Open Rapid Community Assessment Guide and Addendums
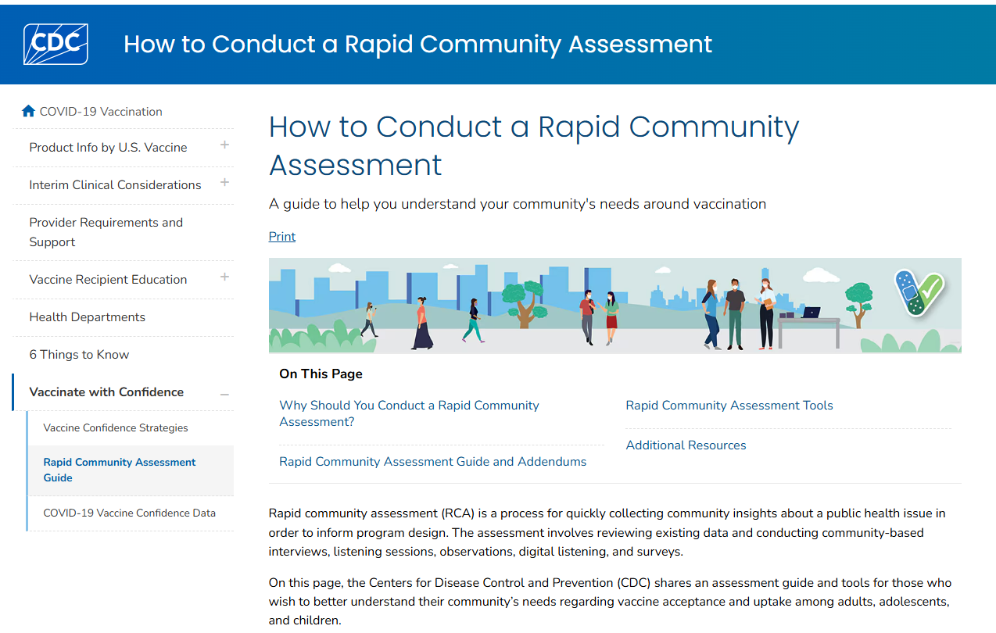Viewport: 996px width, 633px height. click(x=433, y=461)
